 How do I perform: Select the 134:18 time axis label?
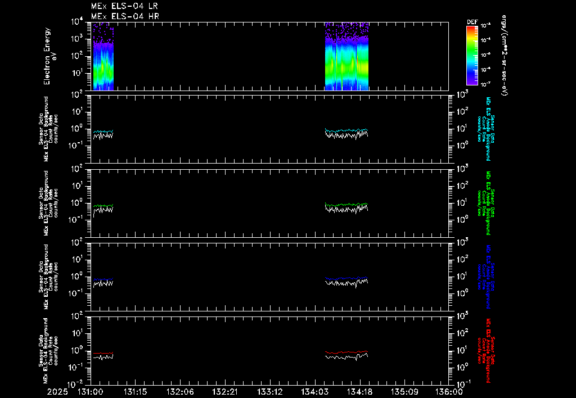[359, 392]
